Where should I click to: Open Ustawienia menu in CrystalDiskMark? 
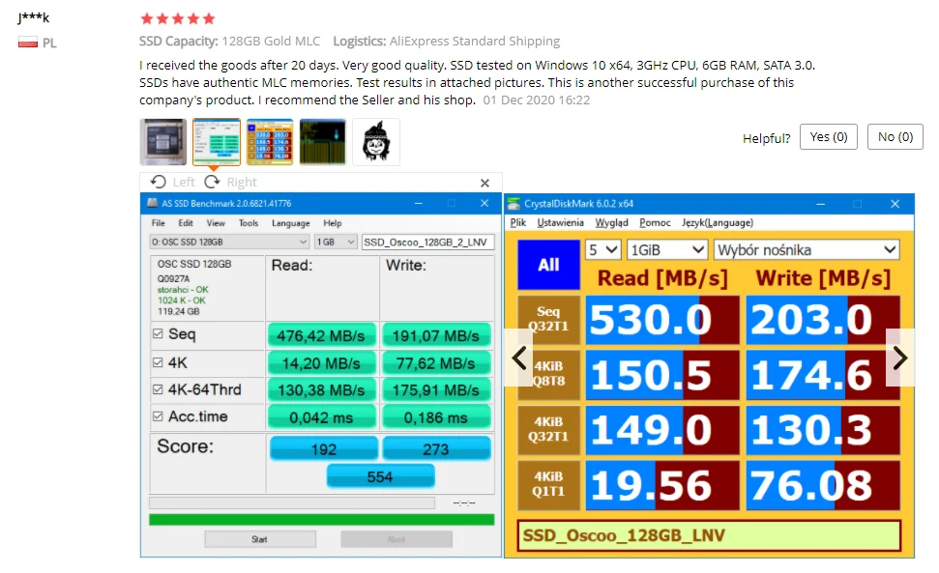click(x=560, y=222)
